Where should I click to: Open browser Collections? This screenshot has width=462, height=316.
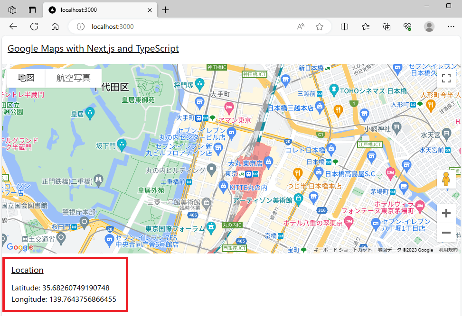pos(387,27)
